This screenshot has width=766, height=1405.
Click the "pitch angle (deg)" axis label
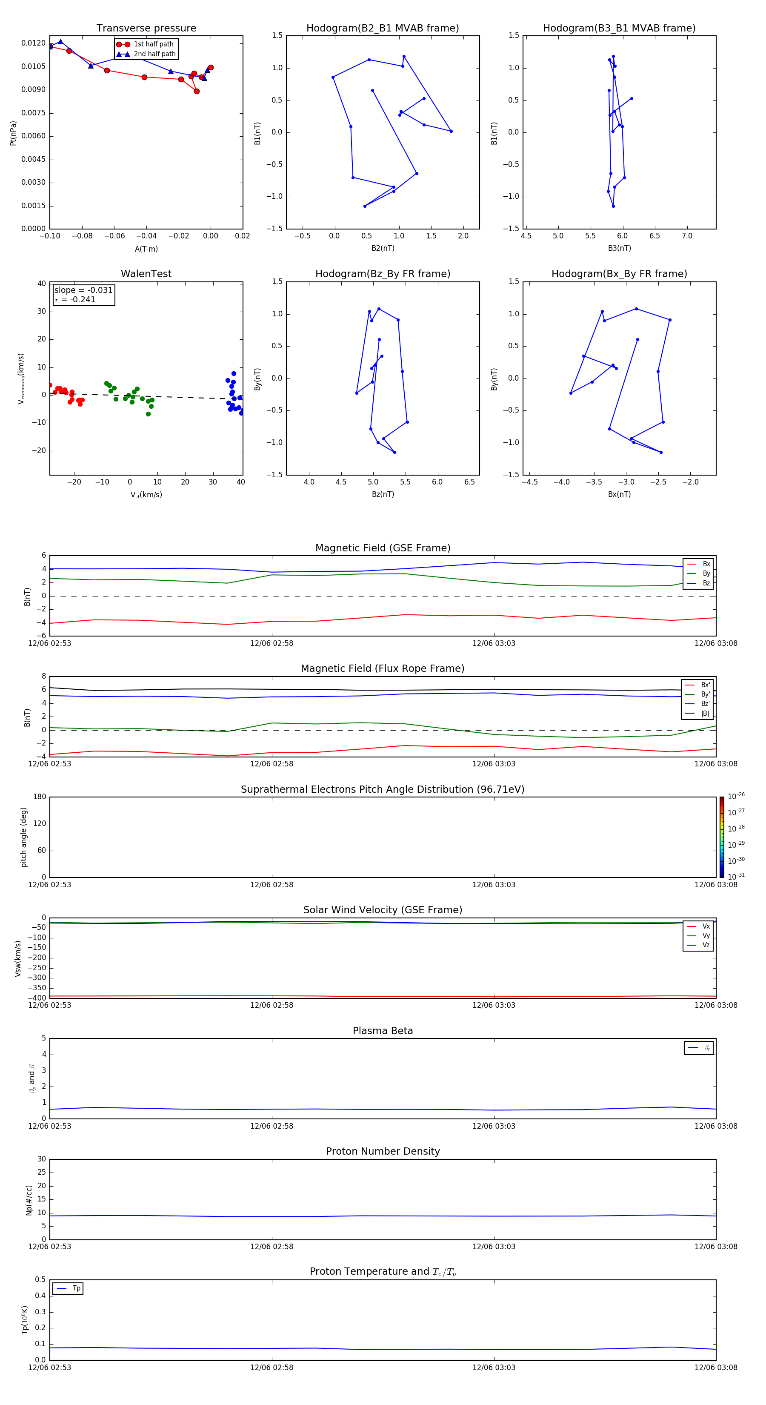23,837
